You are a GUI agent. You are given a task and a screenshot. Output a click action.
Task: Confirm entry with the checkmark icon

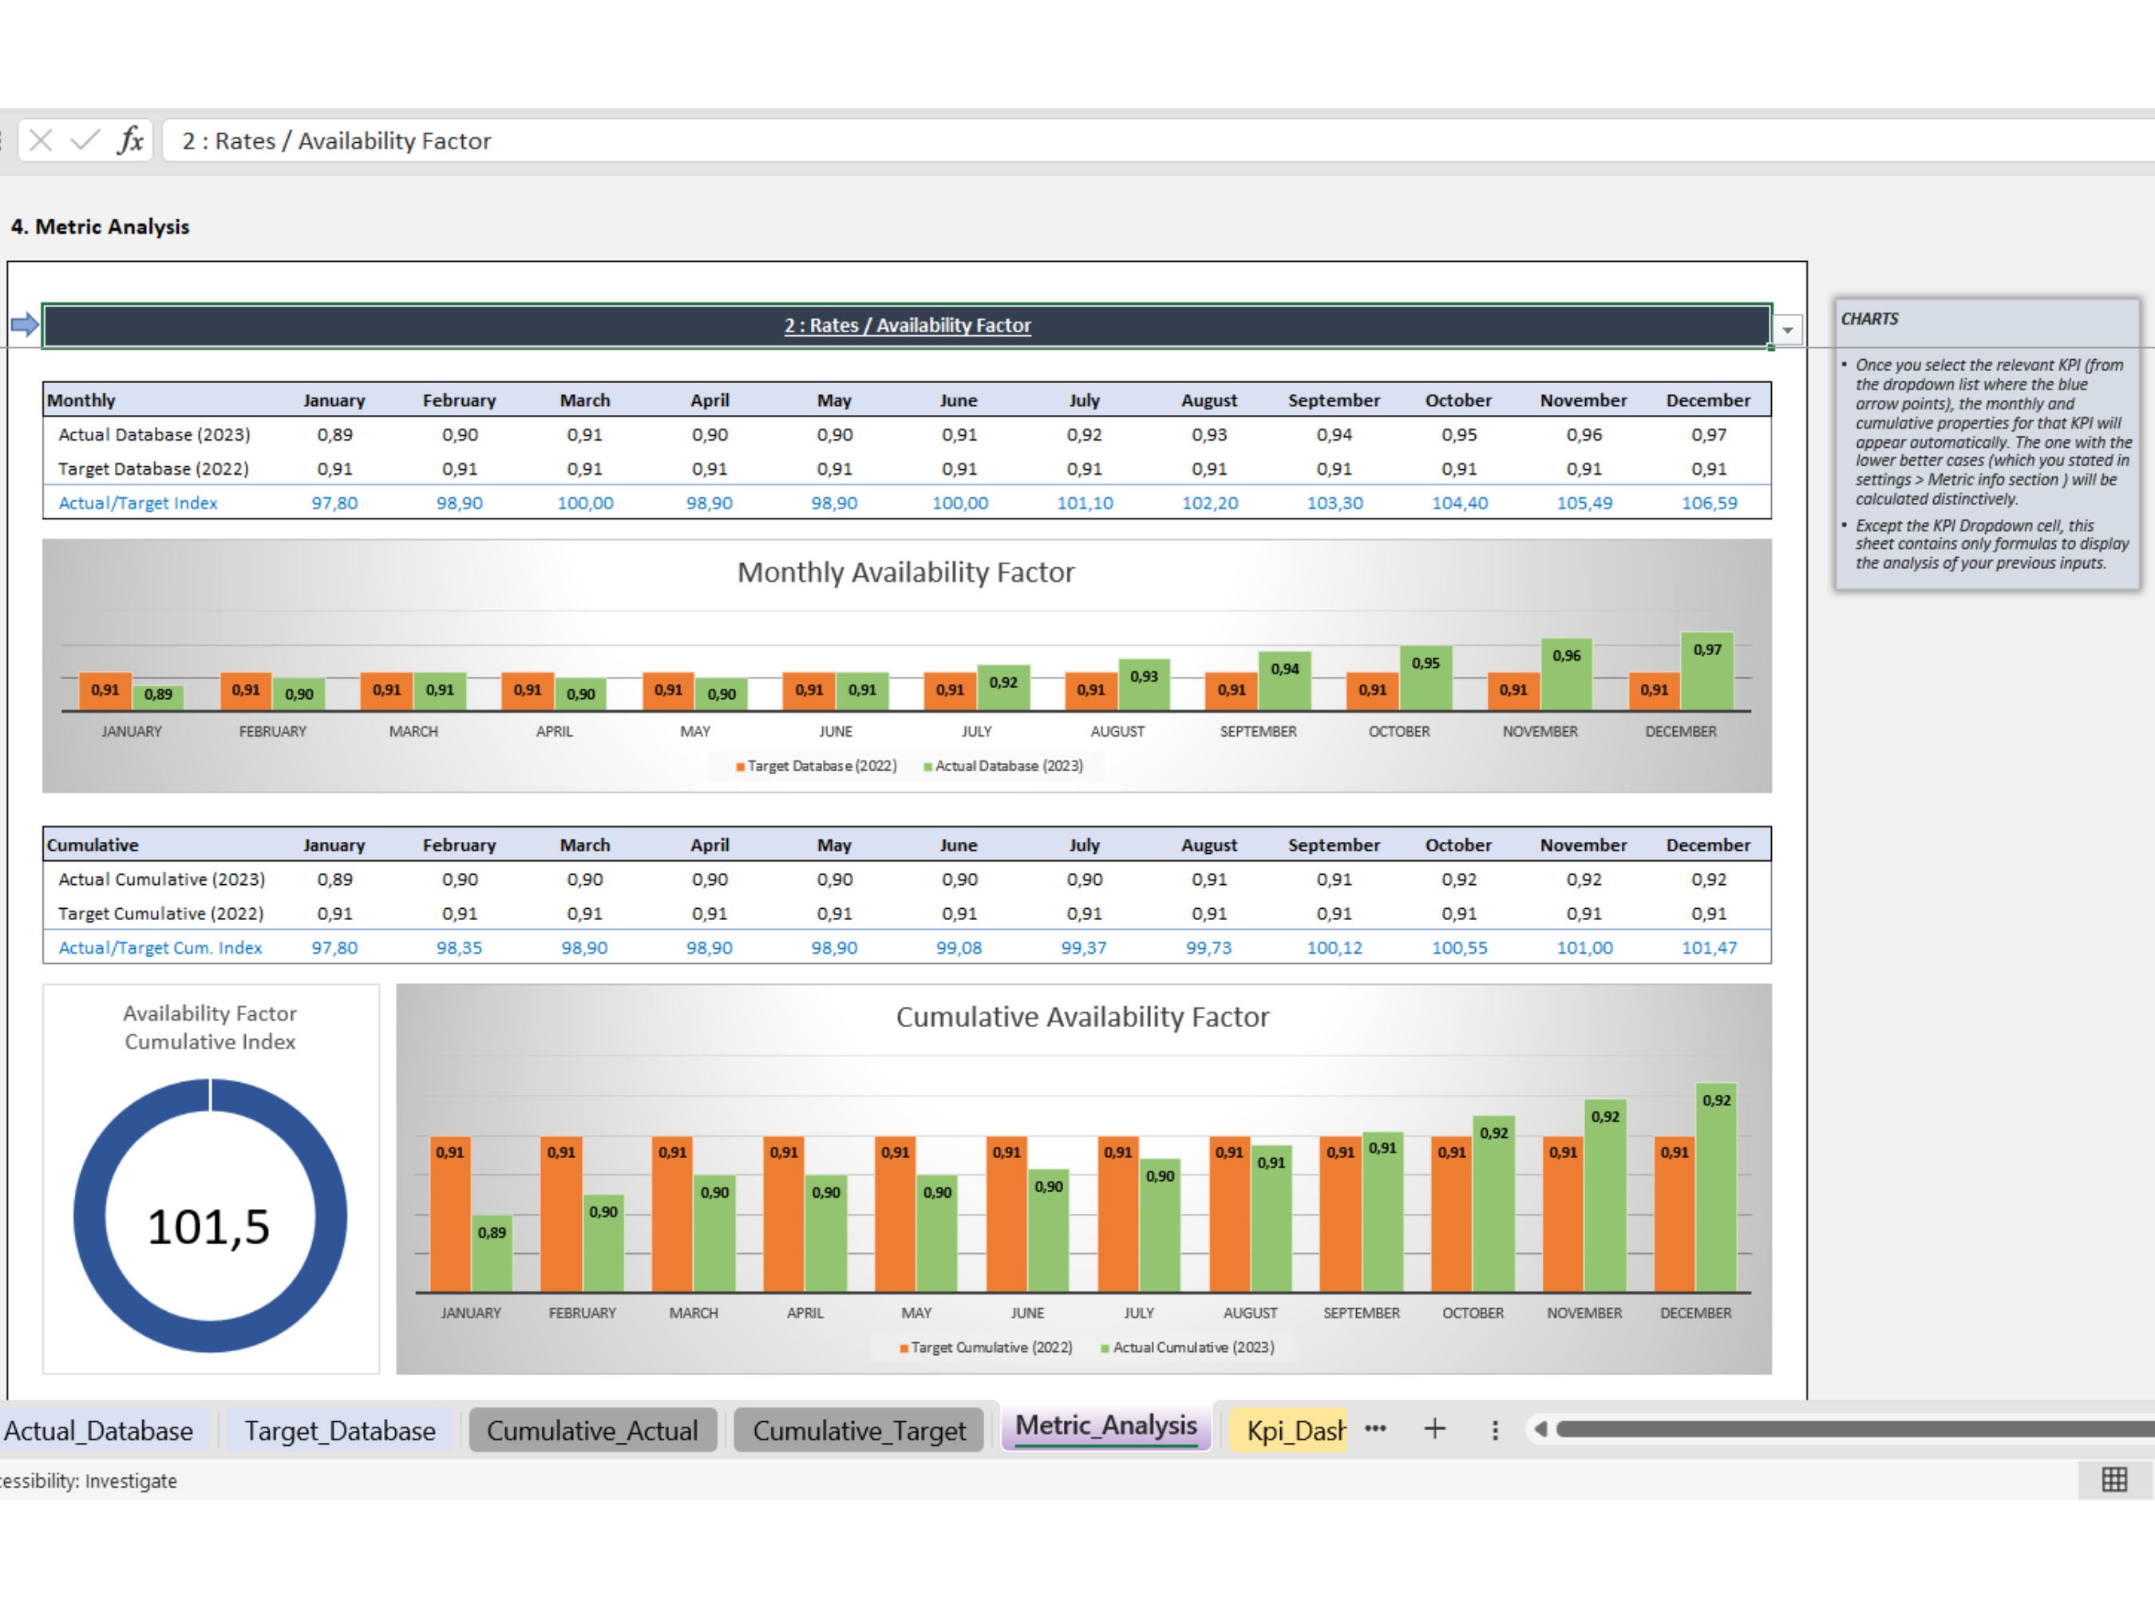(x=85, y=140)
